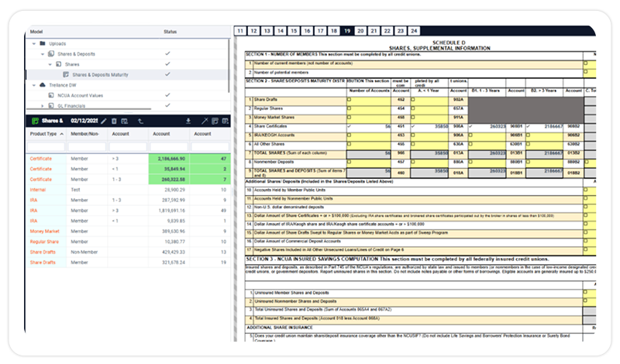Click filter box under Member/Non- column
620x364 pixels.
pos(87,147)
